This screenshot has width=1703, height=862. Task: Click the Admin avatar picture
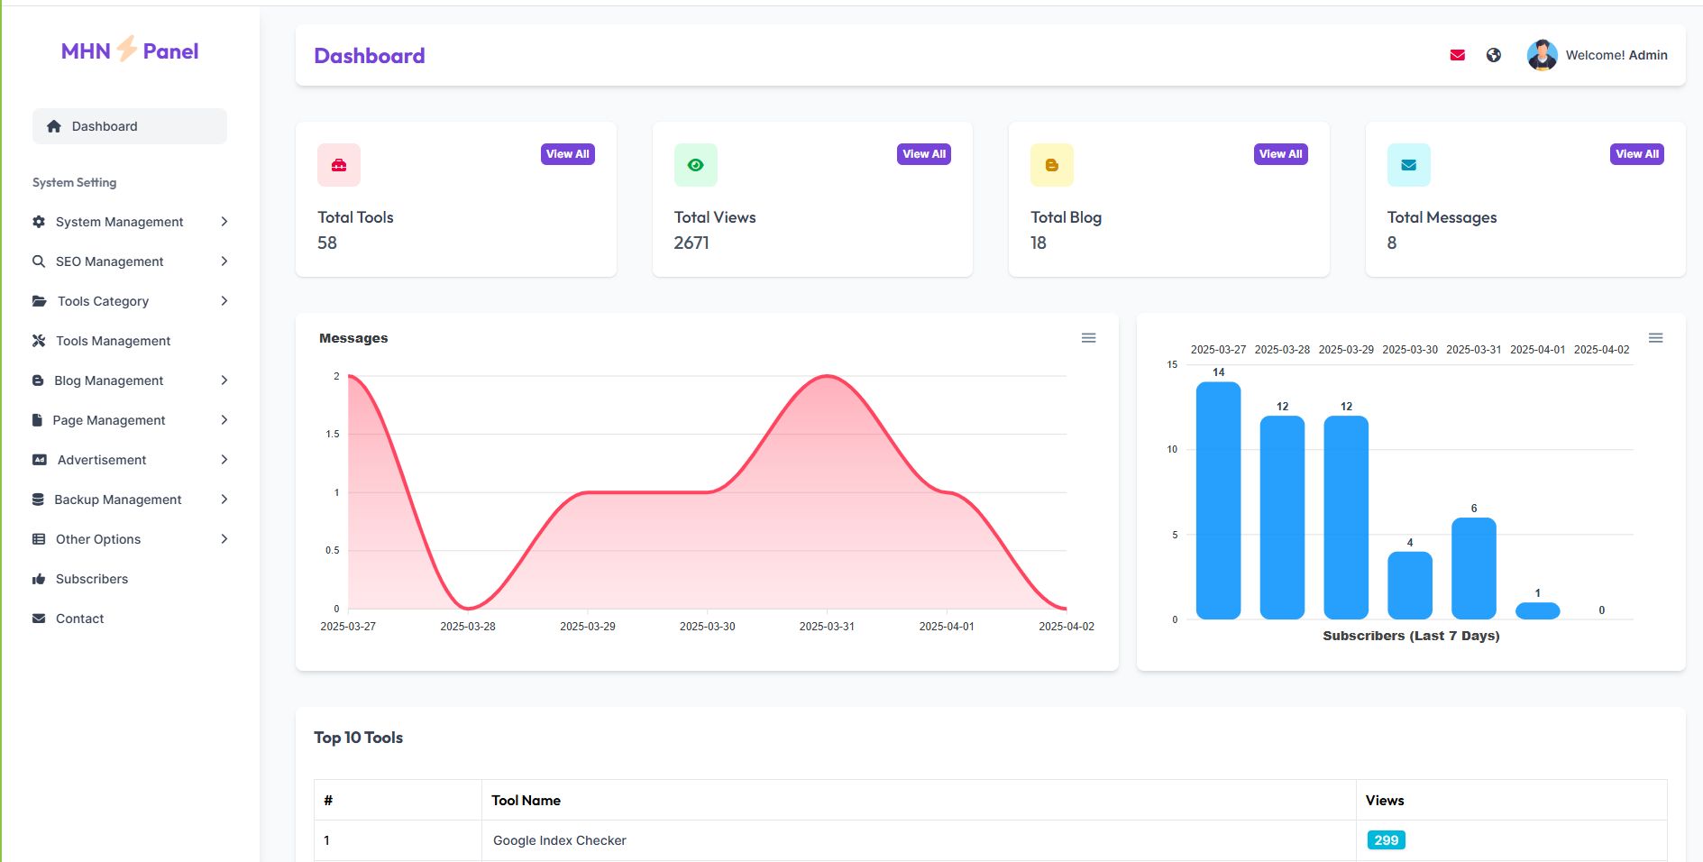pyautogui.click(x=1543, y=55)
